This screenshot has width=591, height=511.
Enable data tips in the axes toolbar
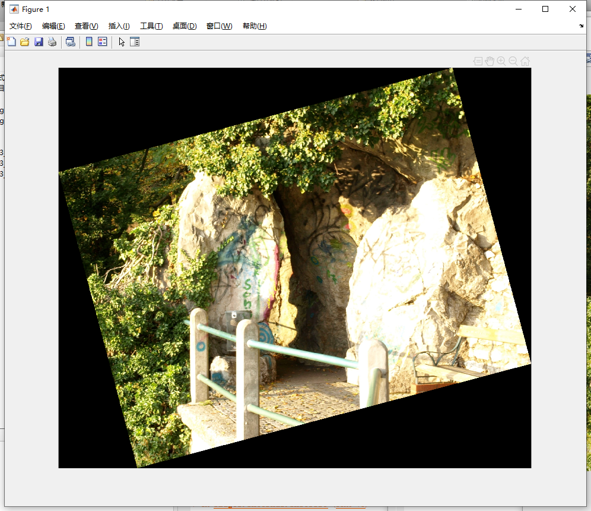point(478,61)
